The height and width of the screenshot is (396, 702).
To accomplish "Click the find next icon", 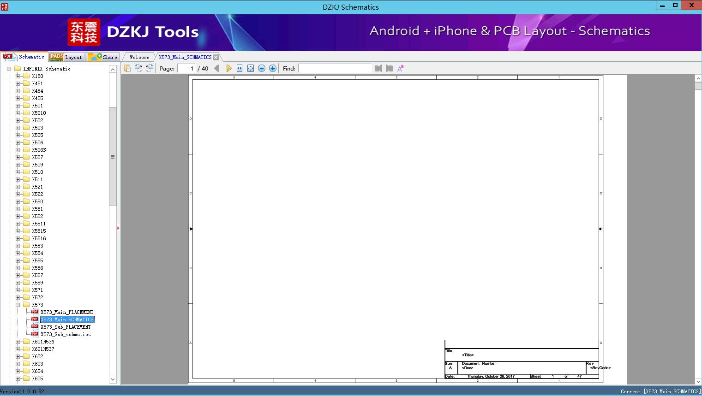I will tap(390, 68).
